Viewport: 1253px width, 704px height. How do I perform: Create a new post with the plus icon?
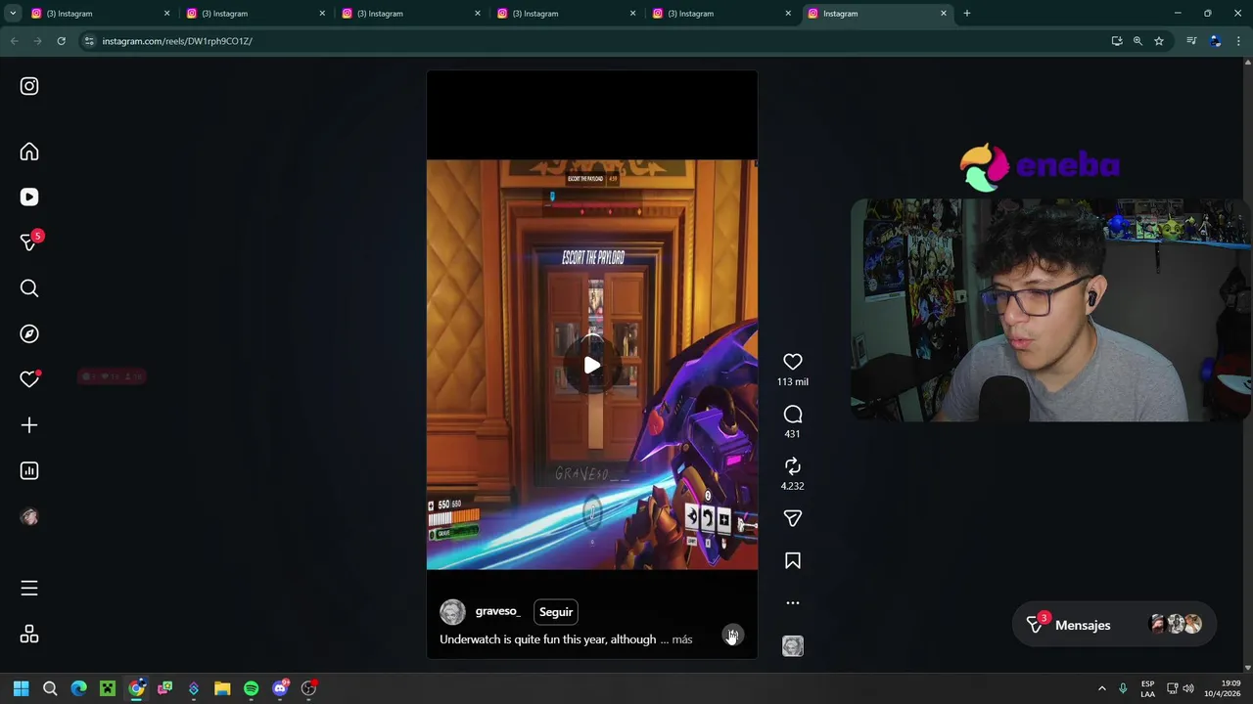(x=29, y=425)
